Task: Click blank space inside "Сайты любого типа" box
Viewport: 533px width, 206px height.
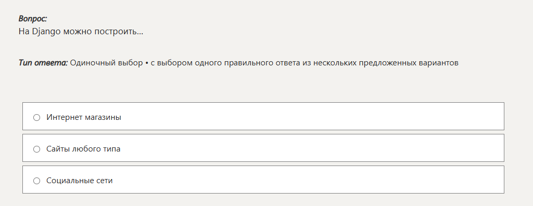Action: click(x=306, y=148)
